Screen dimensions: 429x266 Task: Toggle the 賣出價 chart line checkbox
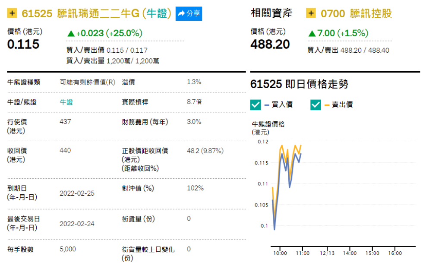point(316,105)
